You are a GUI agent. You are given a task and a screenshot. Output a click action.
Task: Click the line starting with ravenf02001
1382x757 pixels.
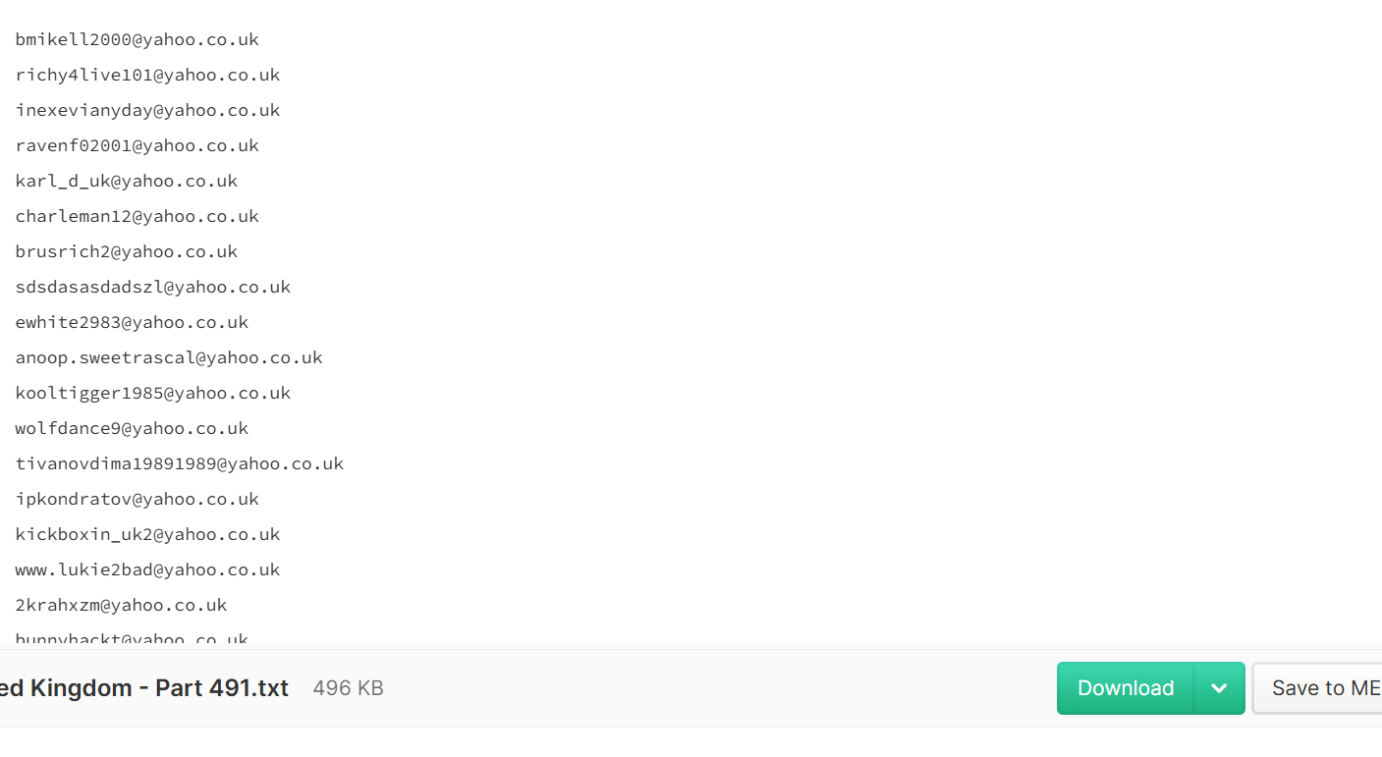[x=138, y=146]
